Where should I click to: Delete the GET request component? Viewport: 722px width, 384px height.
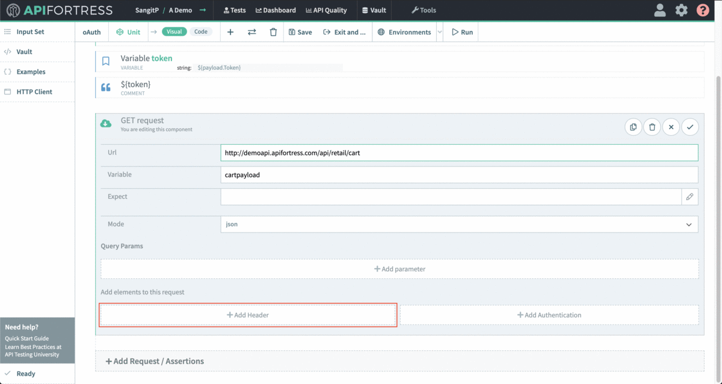(652, 127)
